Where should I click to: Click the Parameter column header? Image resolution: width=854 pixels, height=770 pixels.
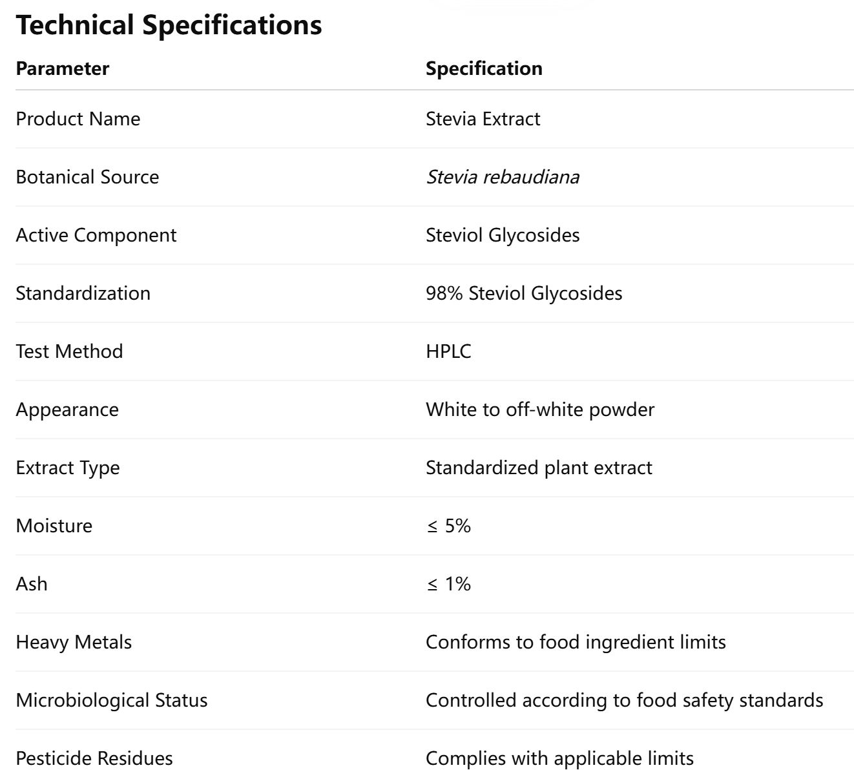(x=63, y=68)
